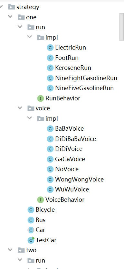Click the strategy package folder icon

[x=12, y=7]
